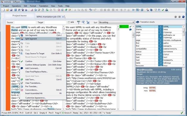Select Concordance context menu entry

[43, 90]
